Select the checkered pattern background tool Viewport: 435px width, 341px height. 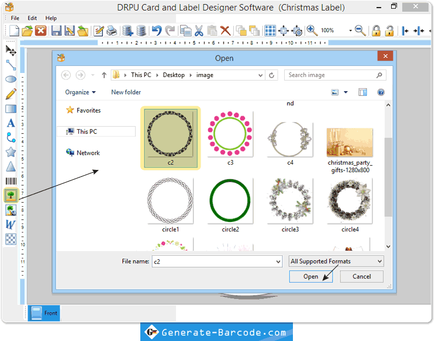pos(11,239)
